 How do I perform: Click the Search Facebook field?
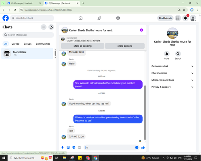[x=32, y=18]
